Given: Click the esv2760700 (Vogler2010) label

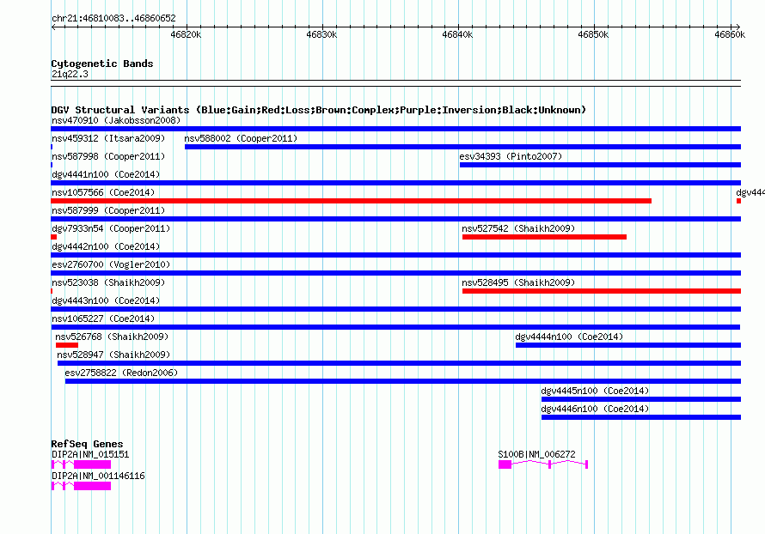Looking at the screenshot, I should (111, 264).
